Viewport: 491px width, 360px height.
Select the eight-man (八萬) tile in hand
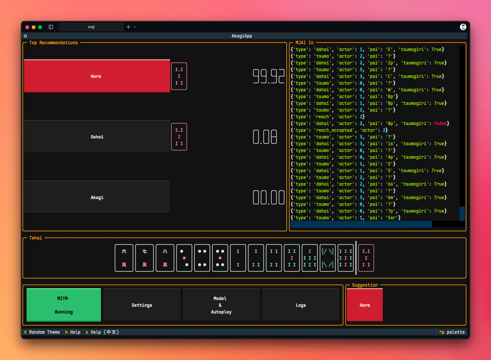coord(165,258)
